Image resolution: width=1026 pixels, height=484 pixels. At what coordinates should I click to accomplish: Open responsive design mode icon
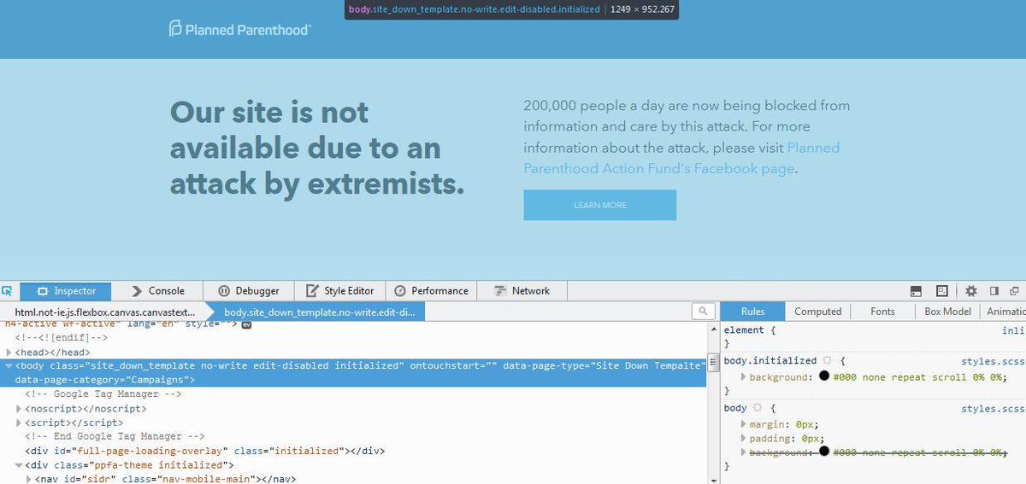coord(942,291)
